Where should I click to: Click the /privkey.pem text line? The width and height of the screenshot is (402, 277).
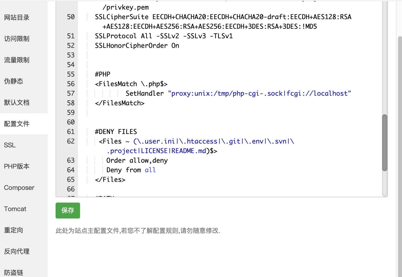click(125, 7)
